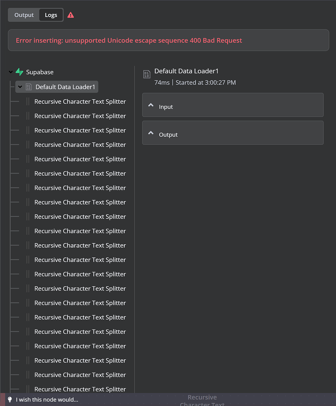
Task: Click the splitter bars icon on the fifth splitter entry
Action: pyautogui.click(x=28, y=159)
